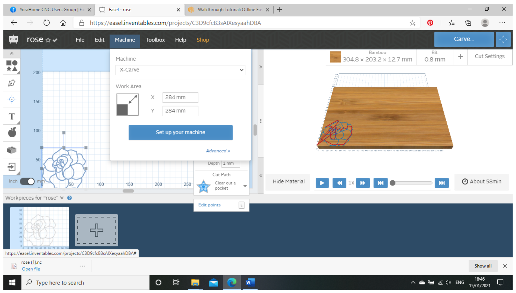This screenshot has height=293, width=516.
Task: Open the Toolbox menu
Action: pyautogui.click(x=155, y=40)
